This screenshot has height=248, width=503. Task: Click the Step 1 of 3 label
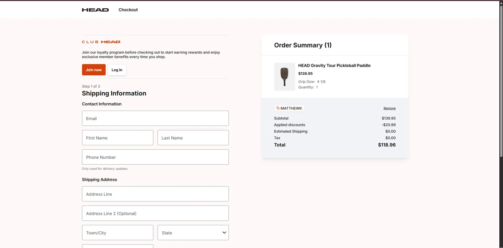coord(91,86)
